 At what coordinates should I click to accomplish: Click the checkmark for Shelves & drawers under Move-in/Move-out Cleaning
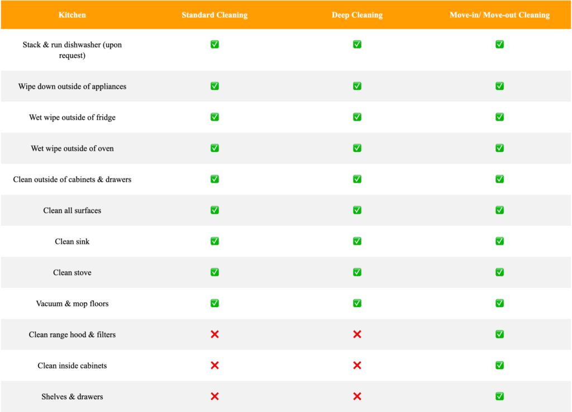[499, 396]
